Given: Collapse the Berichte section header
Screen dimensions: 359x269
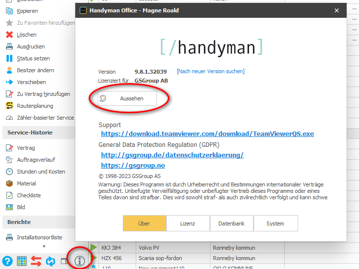Looking at the screenshot, I should [x=39, y=222].
